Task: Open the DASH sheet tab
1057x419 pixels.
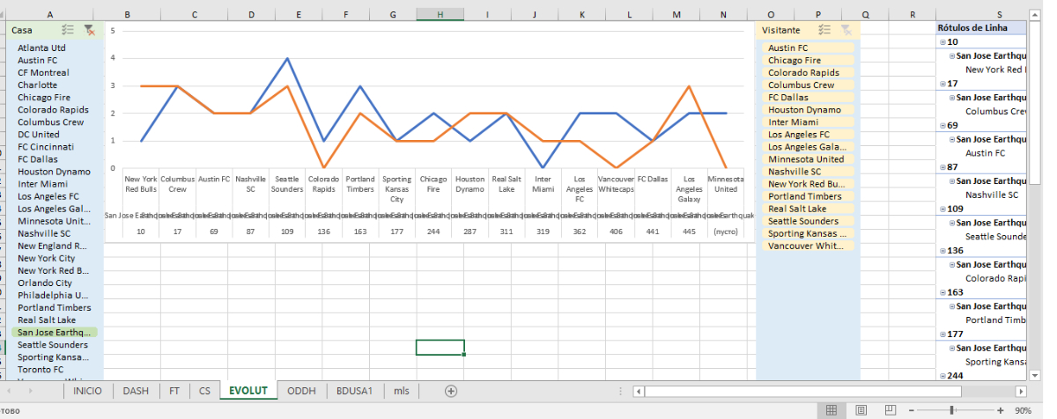Action: pyautogui.click(x=136, y=391)
